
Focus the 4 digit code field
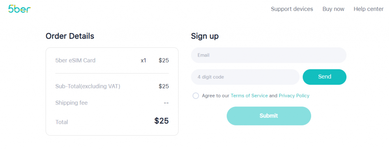click(x=245, y=77)
